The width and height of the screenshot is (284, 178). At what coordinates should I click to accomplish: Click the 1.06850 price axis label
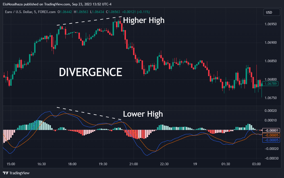click(271, 61)
